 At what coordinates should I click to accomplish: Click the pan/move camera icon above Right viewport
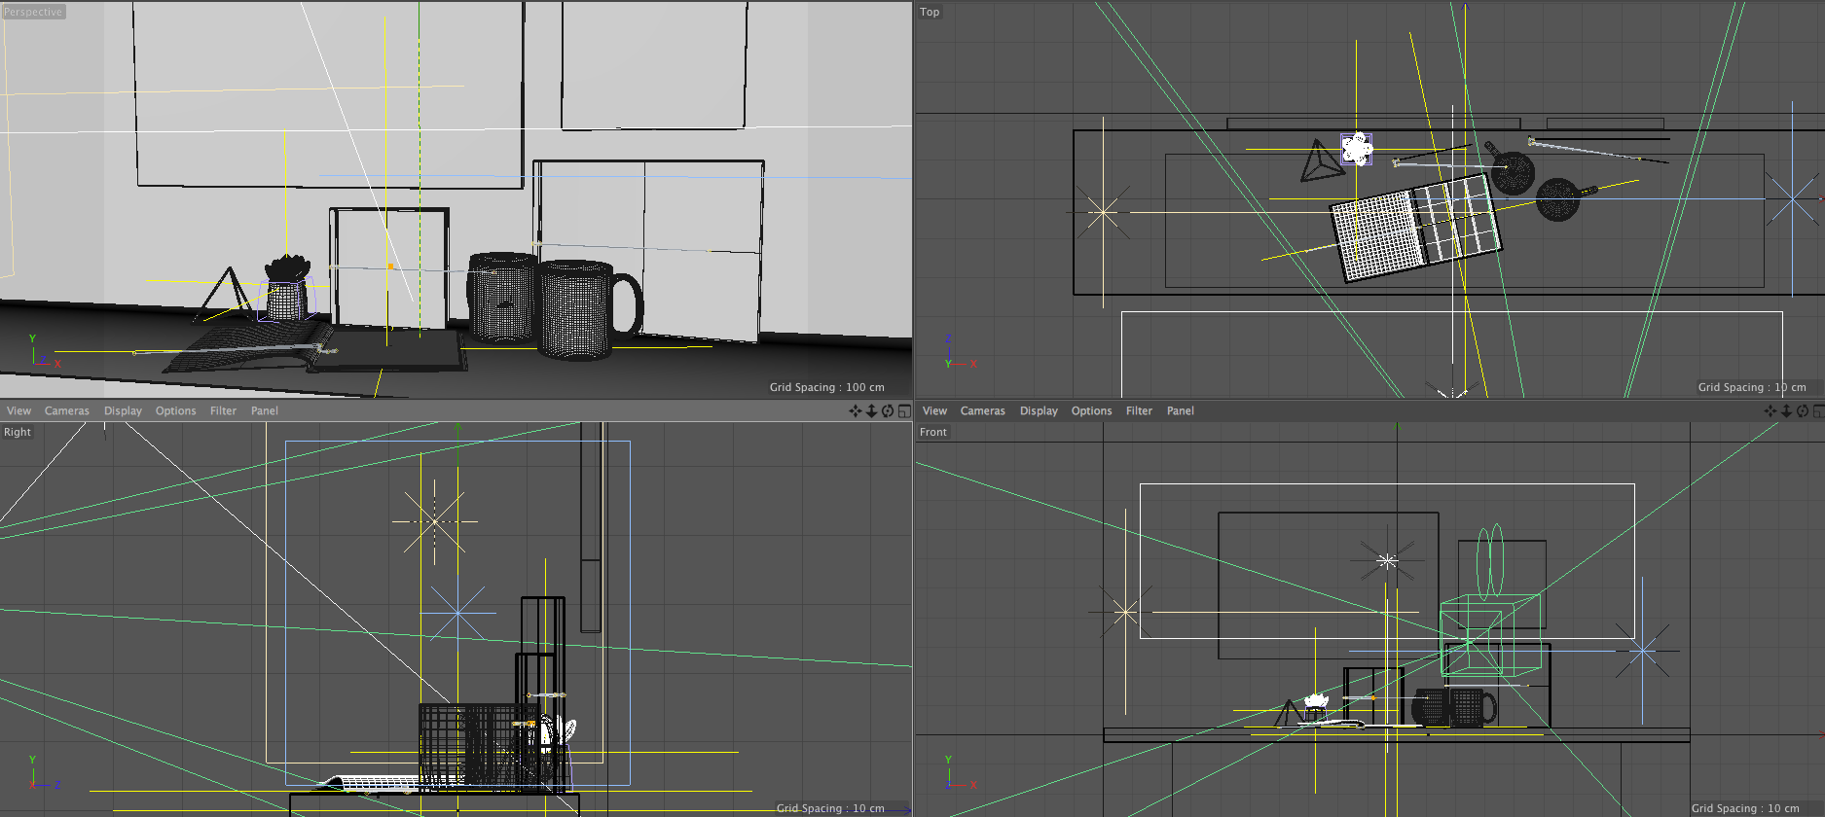pos(855,411)
